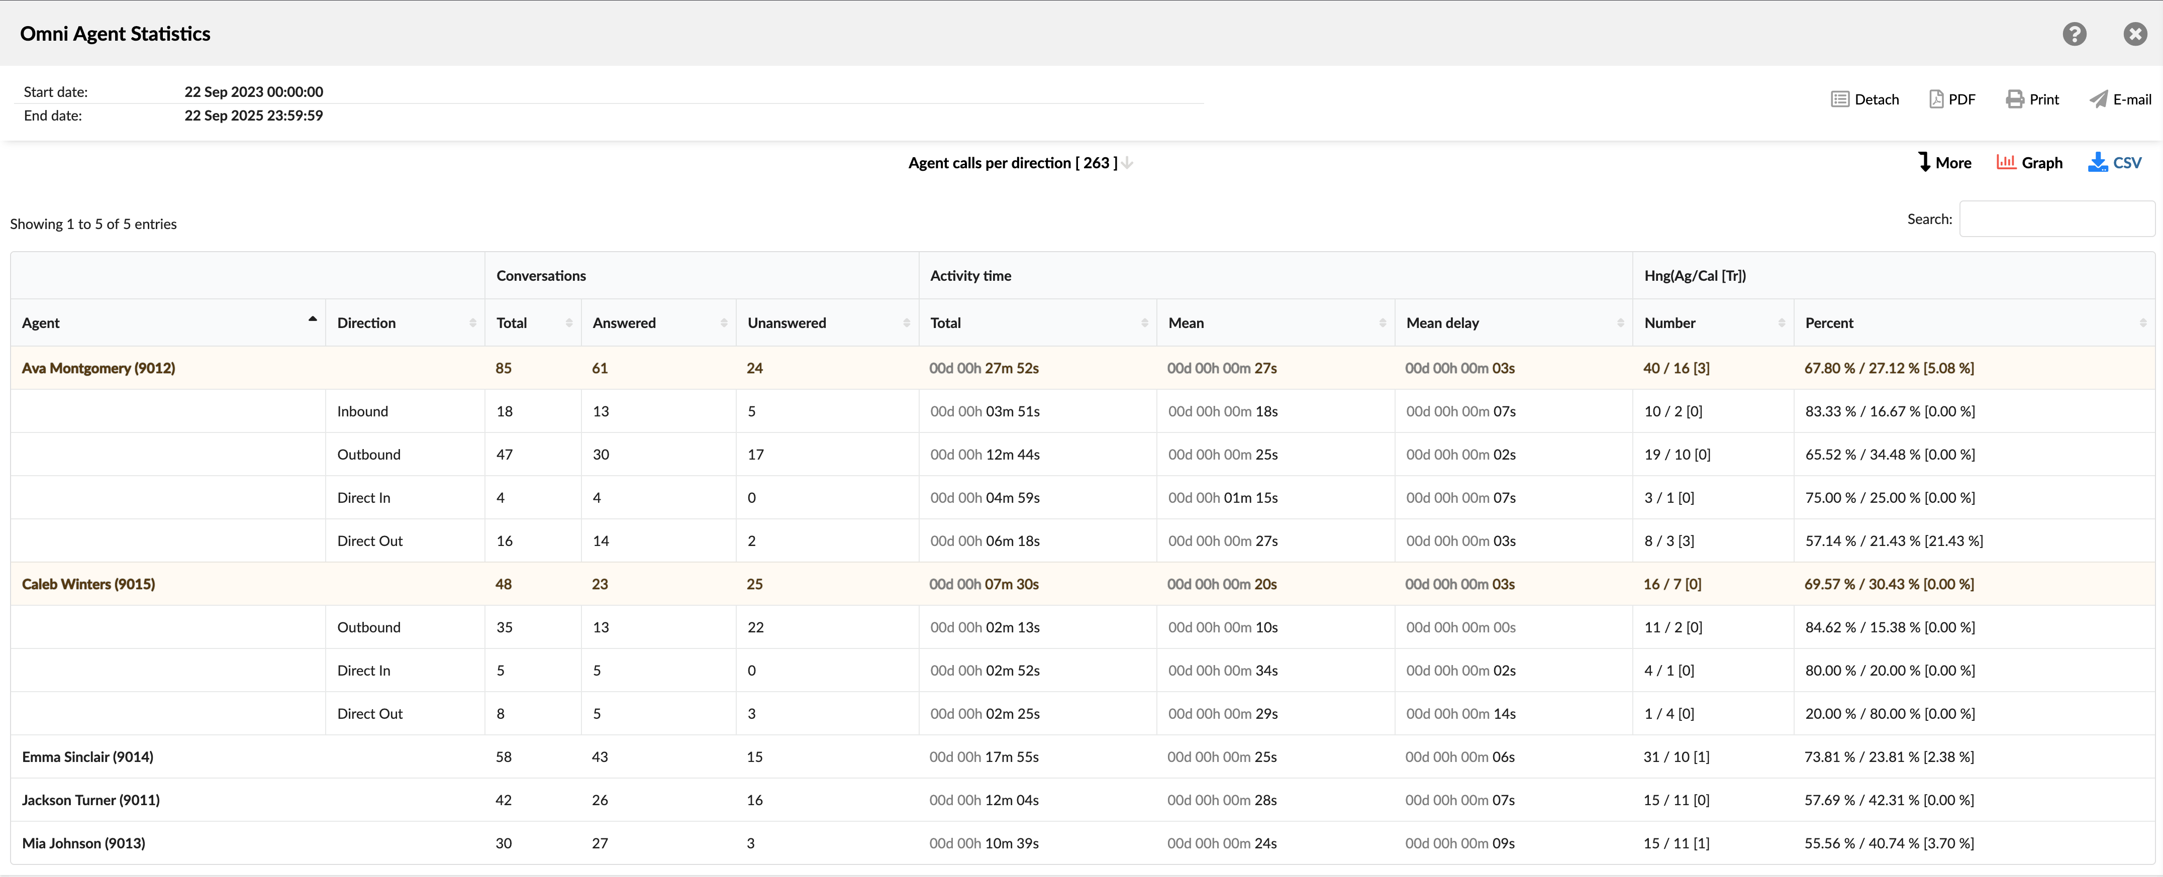Click the Print icon
The image size is (2163, 877).
(2014, 99)
